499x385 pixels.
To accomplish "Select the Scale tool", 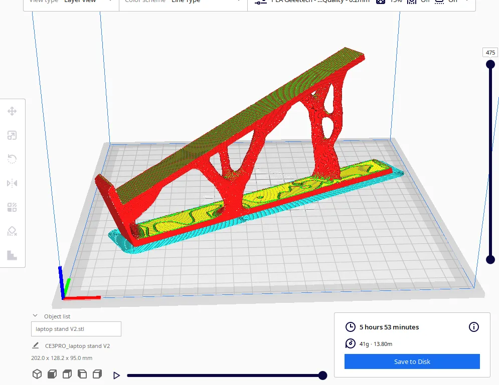I will (x=12, y=135).
